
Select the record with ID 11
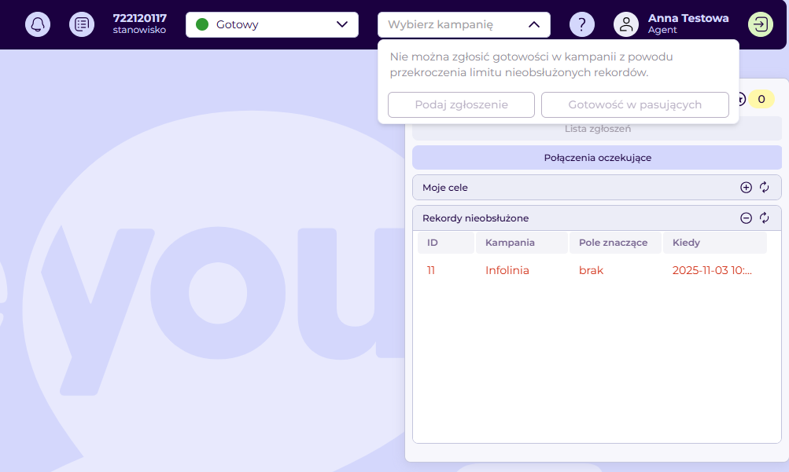coord(431,270)
